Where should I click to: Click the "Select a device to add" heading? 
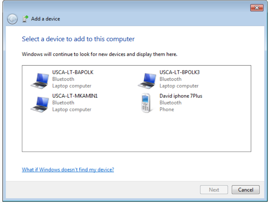[x=78, y=39]
